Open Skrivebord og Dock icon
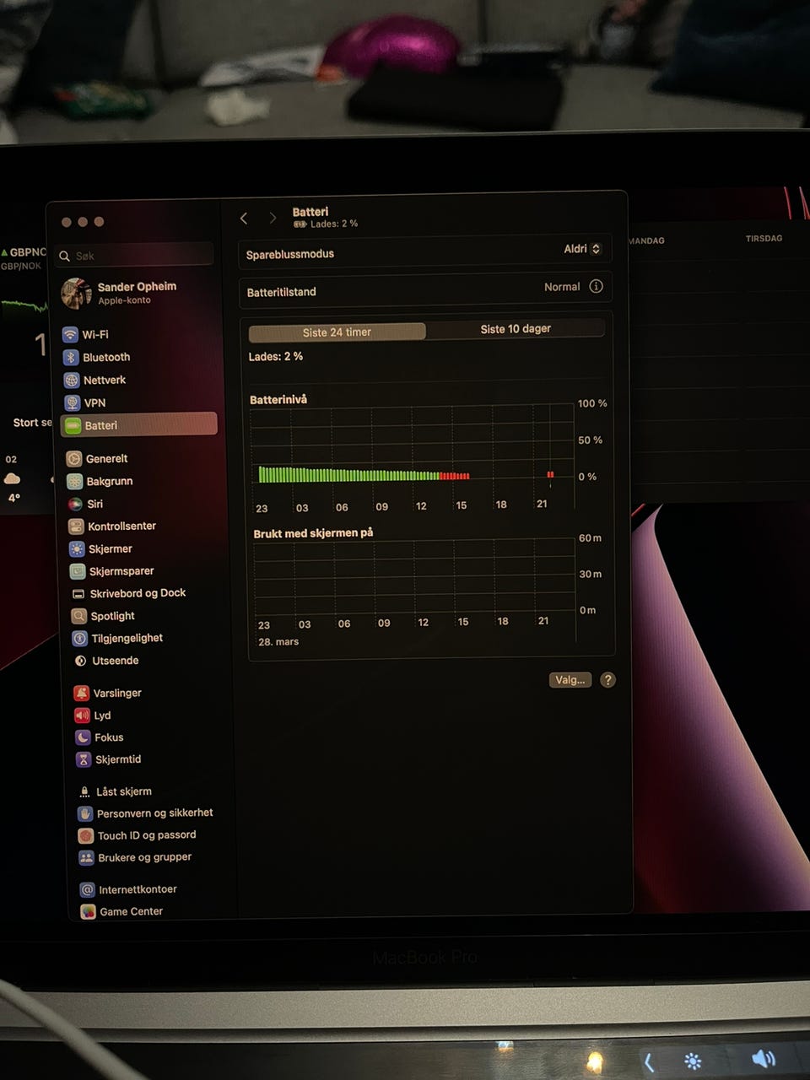Image resolution: width=810 pixels, height=1080 pixels. pyautogui.click(x=78, y=593)
